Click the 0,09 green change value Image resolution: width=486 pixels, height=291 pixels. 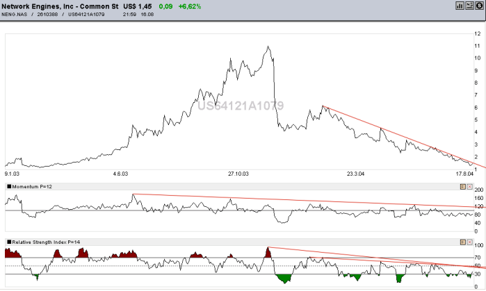click(165, 6)
